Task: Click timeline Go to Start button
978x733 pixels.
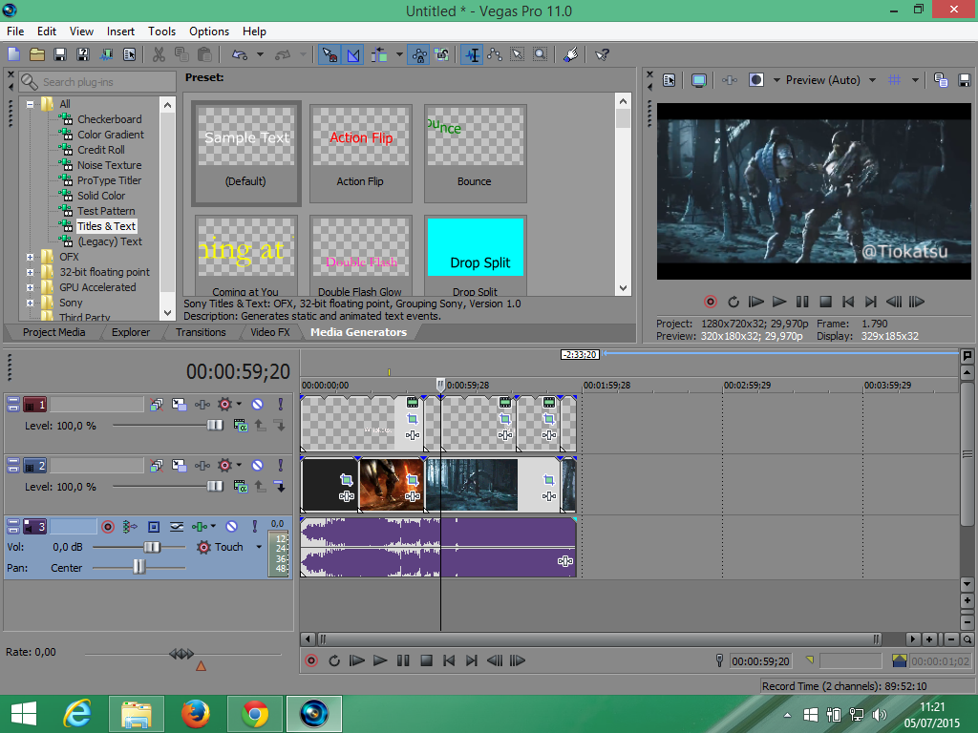Action: point(449,660)
